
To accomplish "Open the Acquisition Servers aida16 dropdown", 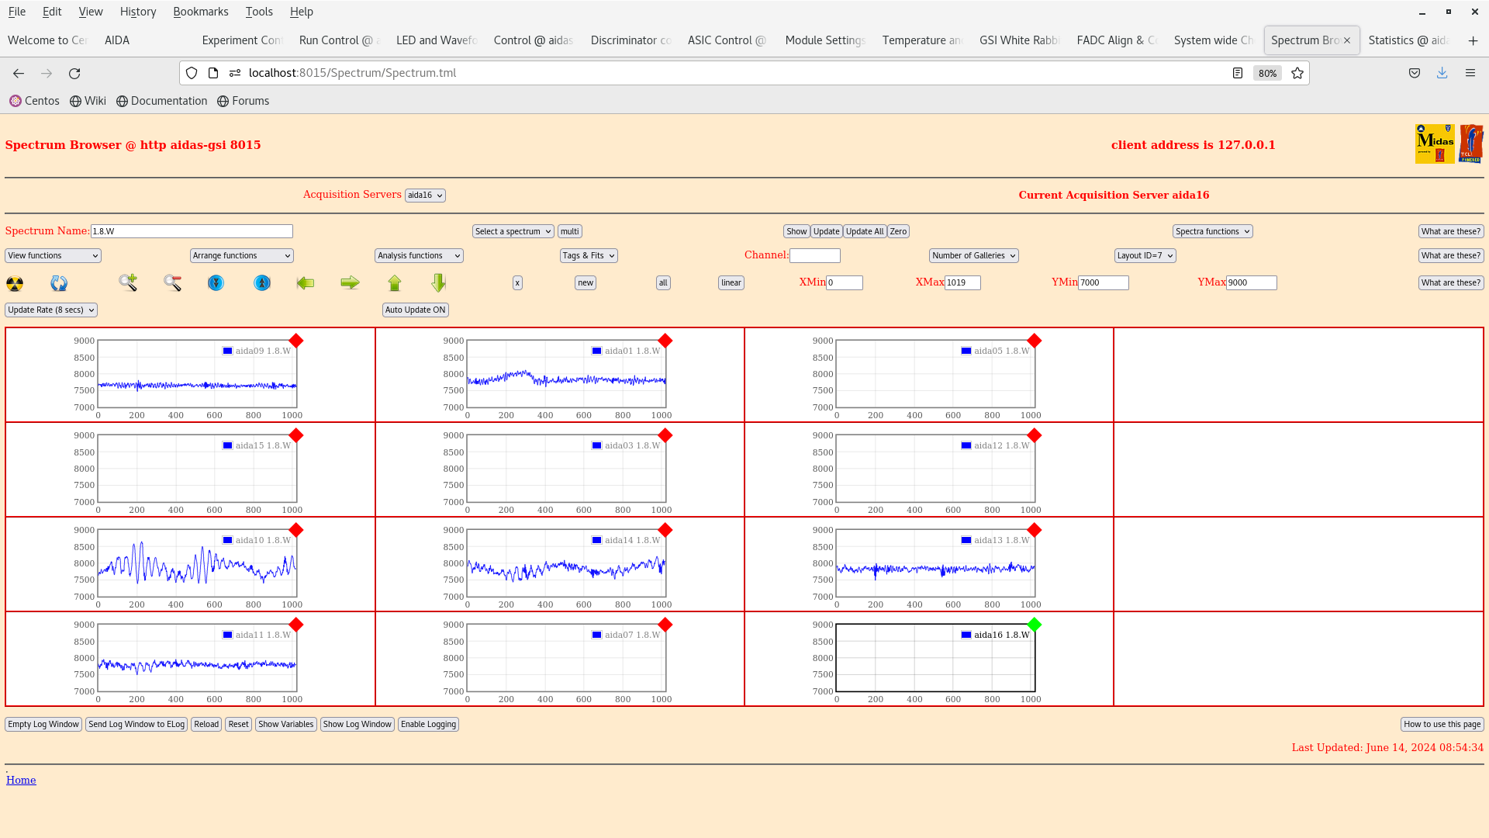I will (425, 196).
